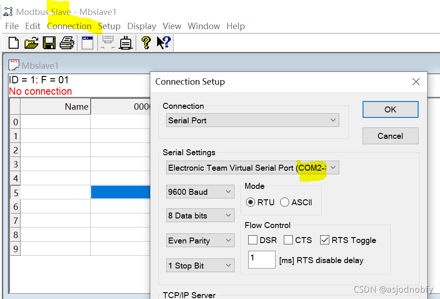Click the highlighted blue cell in row 5

tap(121, 192)
